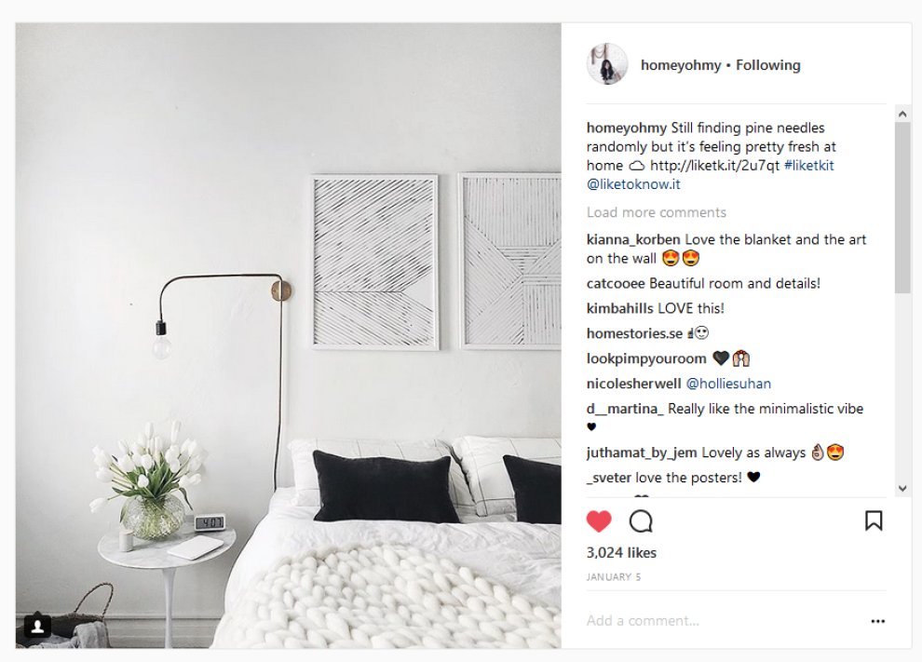Open kianna_korben commenter profile
Viewport: 922px width, 662px height.
pos(633,239)
